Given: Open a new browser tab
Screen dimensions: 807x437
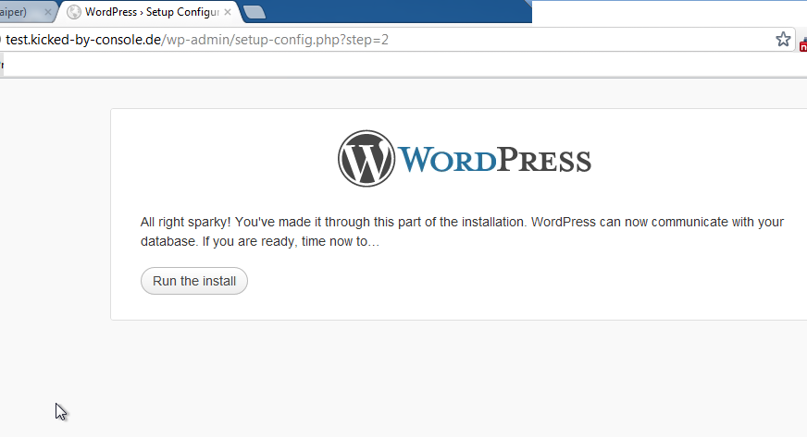Looking at the screenshot, I should click(255, 12).
